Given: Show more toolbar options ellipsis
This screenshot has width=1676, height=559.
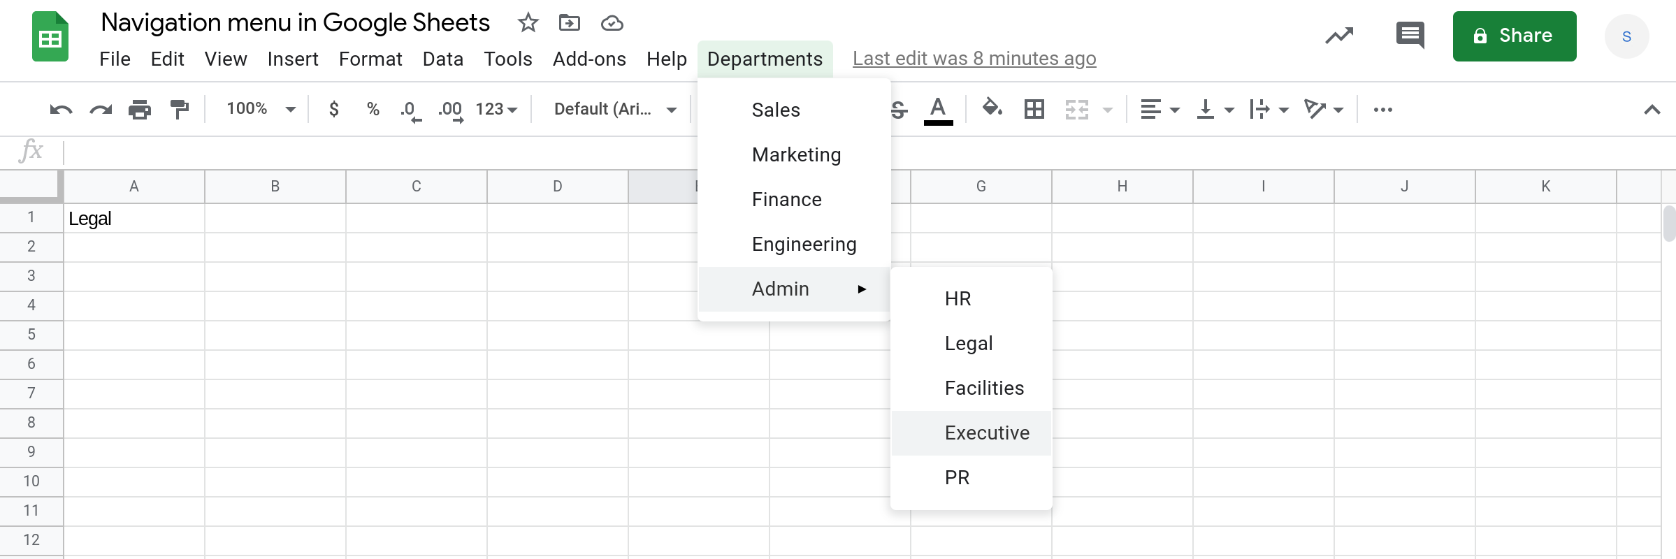Looking at the screenshot, I should click(1382, 110).
